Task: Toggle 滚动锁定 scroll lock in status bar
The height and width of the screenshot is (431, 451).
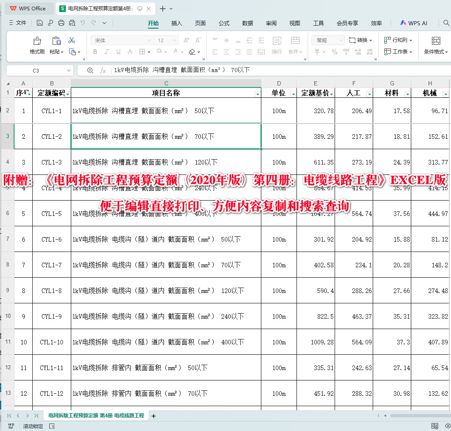Action: (x=33, y=426)
